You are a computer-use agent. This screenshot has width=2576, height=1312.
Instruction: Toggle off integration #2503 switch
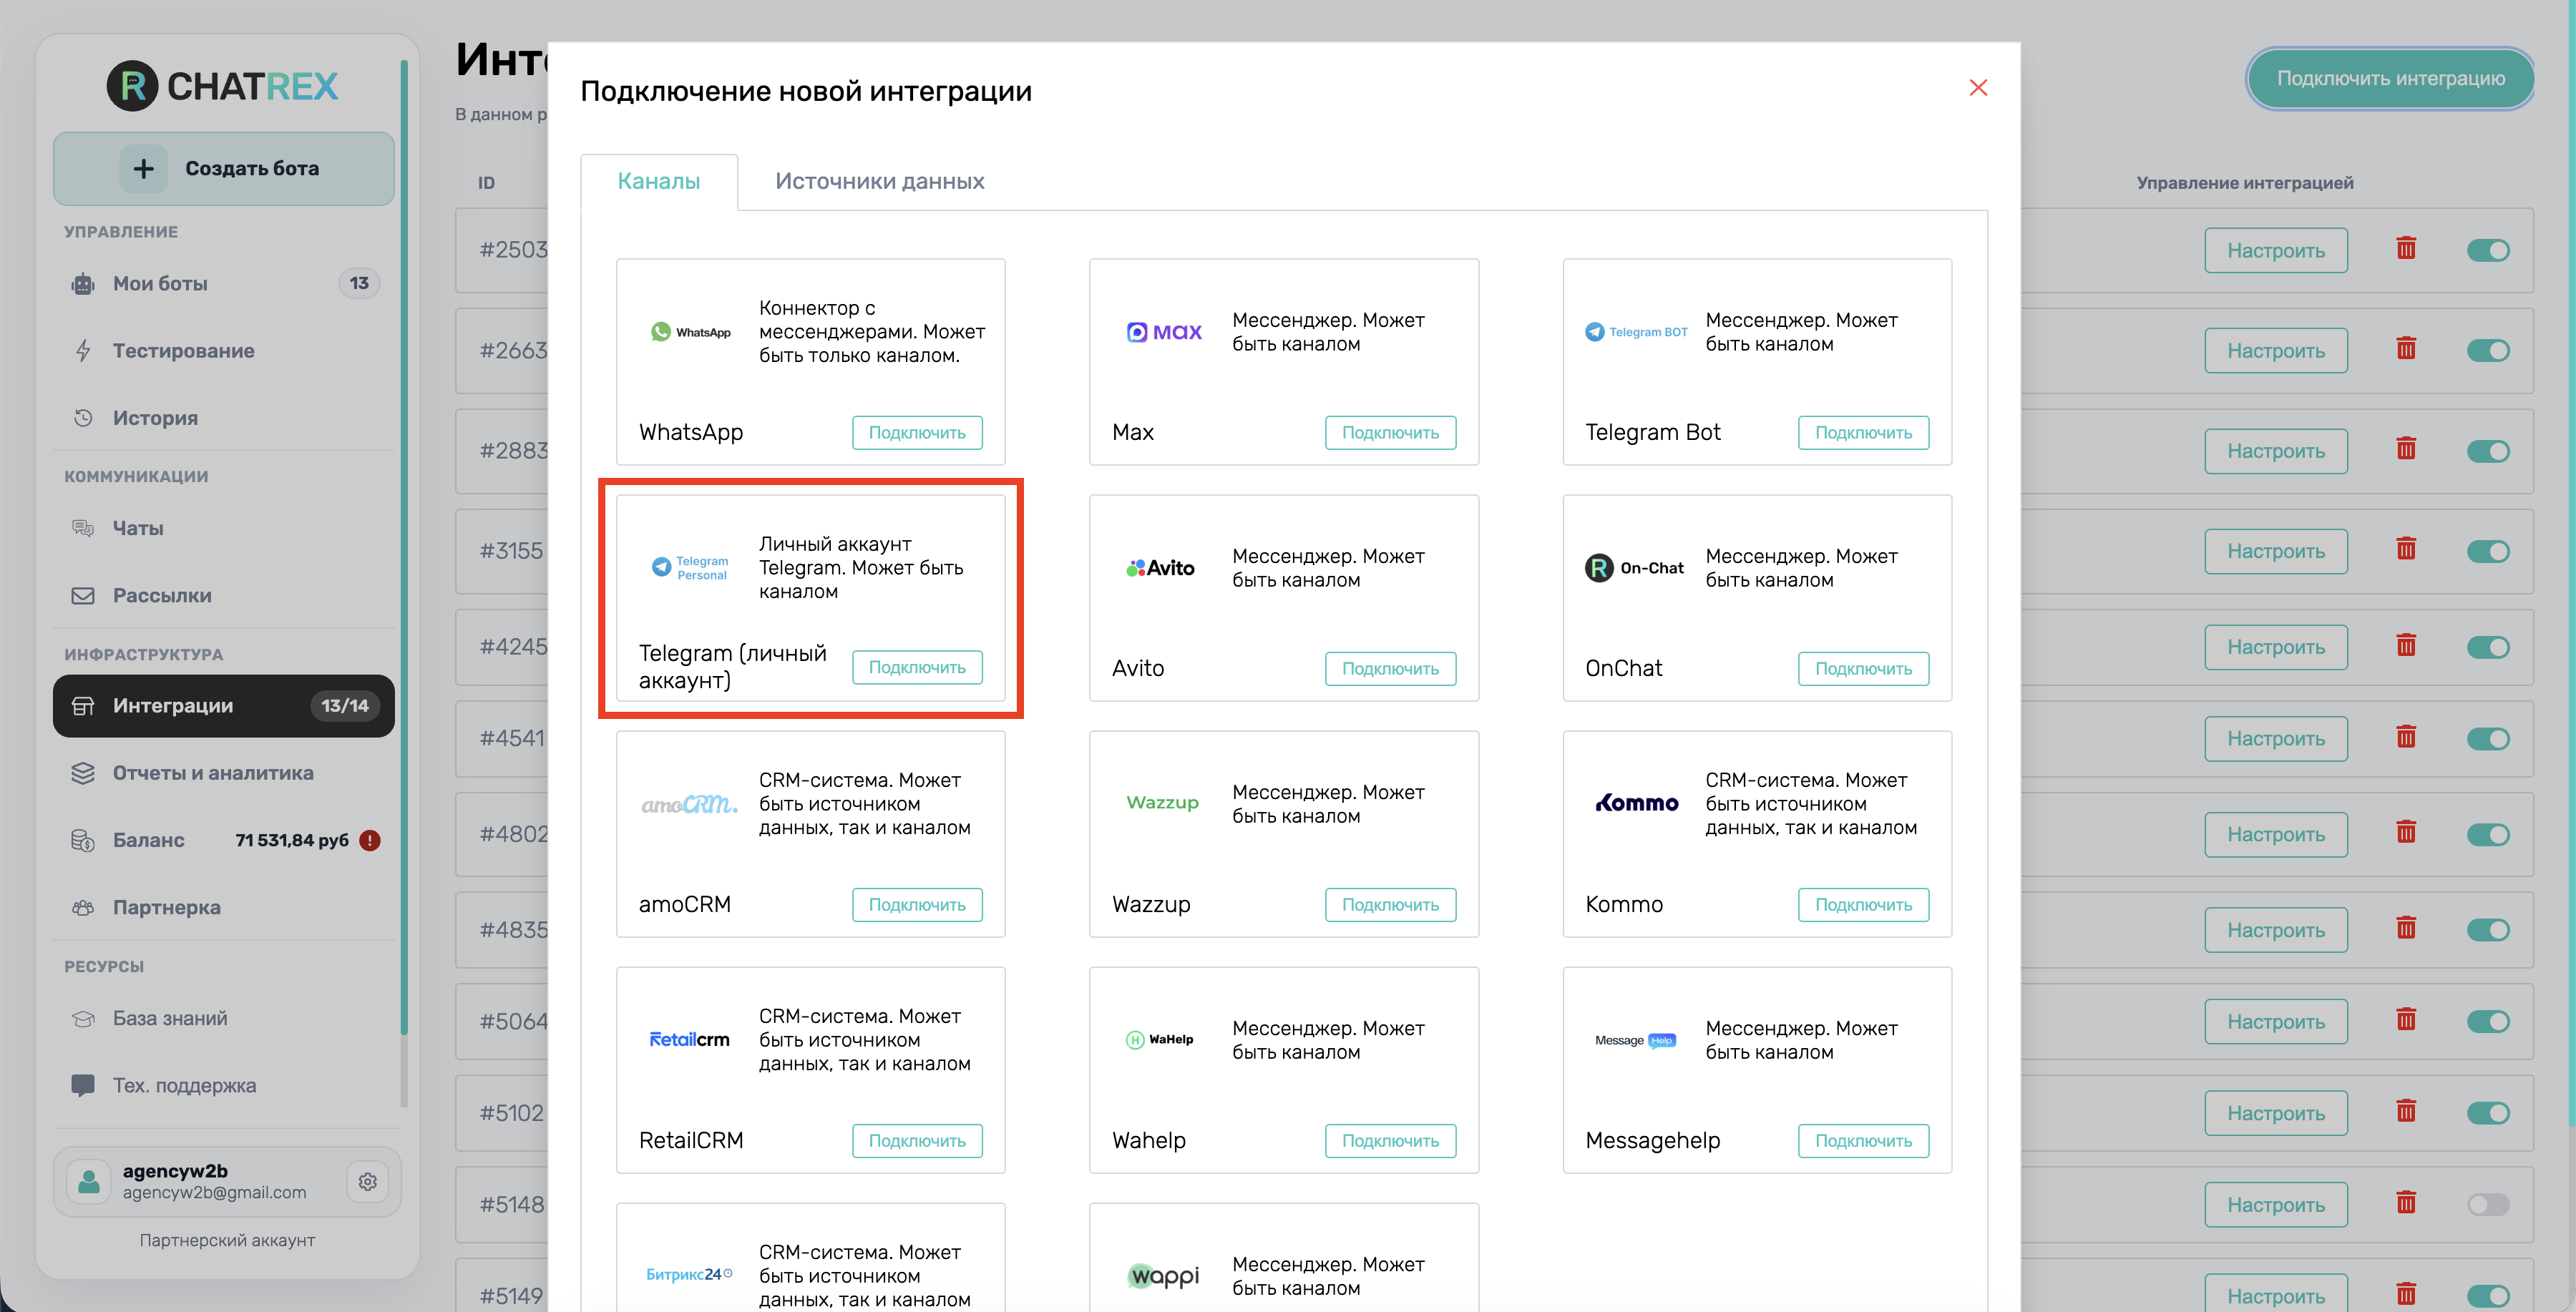2488,251
